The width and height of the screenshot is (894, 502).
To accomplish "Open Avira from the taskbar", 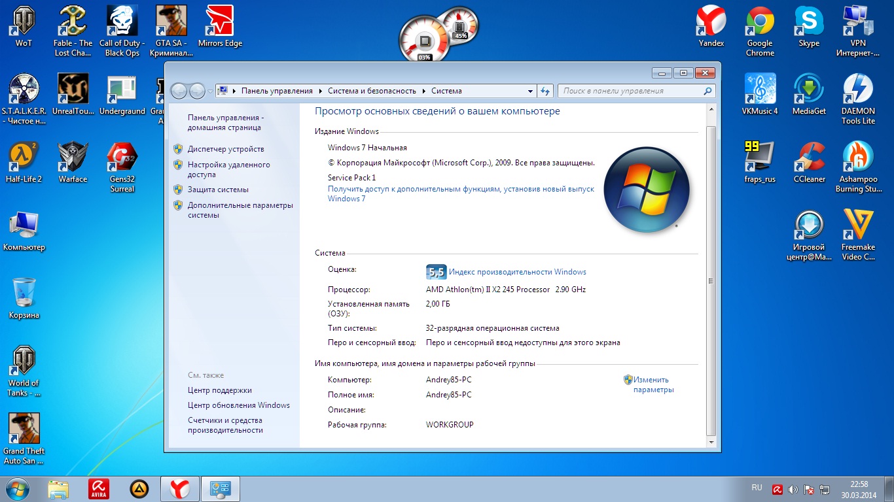I will pyautogui.click(x=99, y=489).
